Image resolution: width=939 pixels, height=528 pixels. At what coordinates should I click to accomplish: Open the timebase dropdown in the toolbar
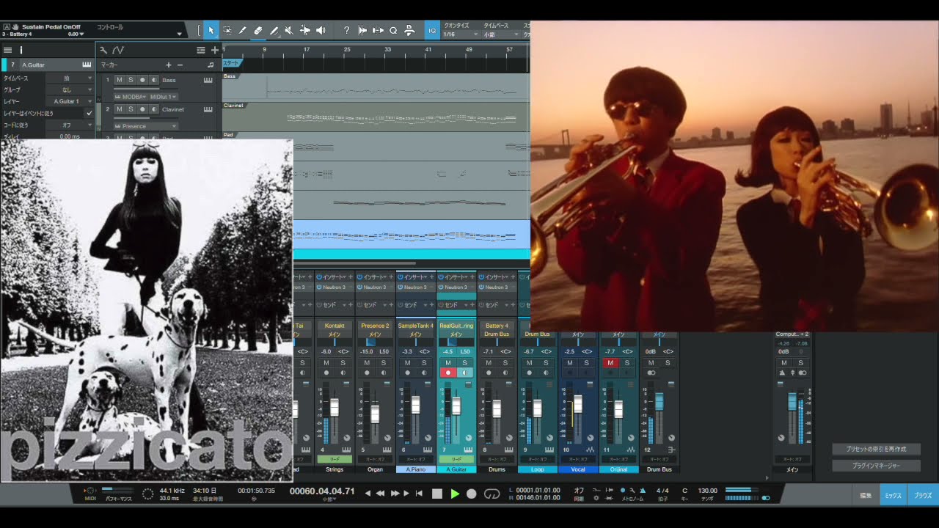point(501,34)
